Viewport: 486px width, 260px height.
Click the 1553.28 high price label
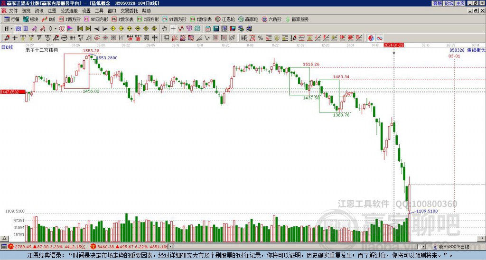pos(91,51)
